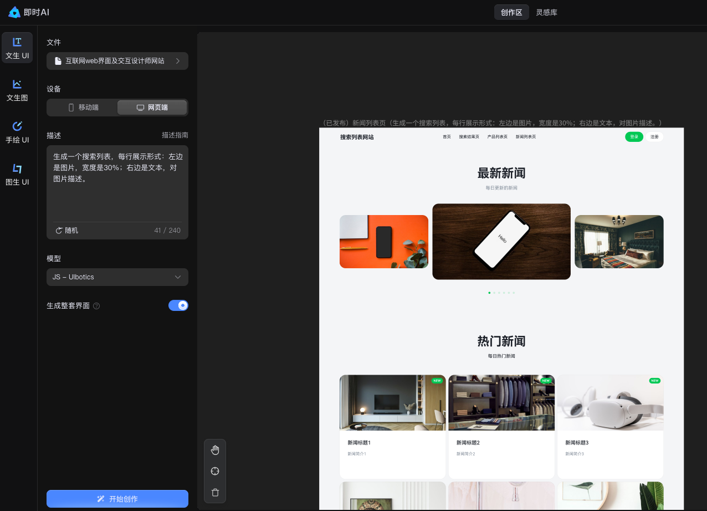Switch device to 移动端
This screenshot has height=511, width=707.
[83, 108]
